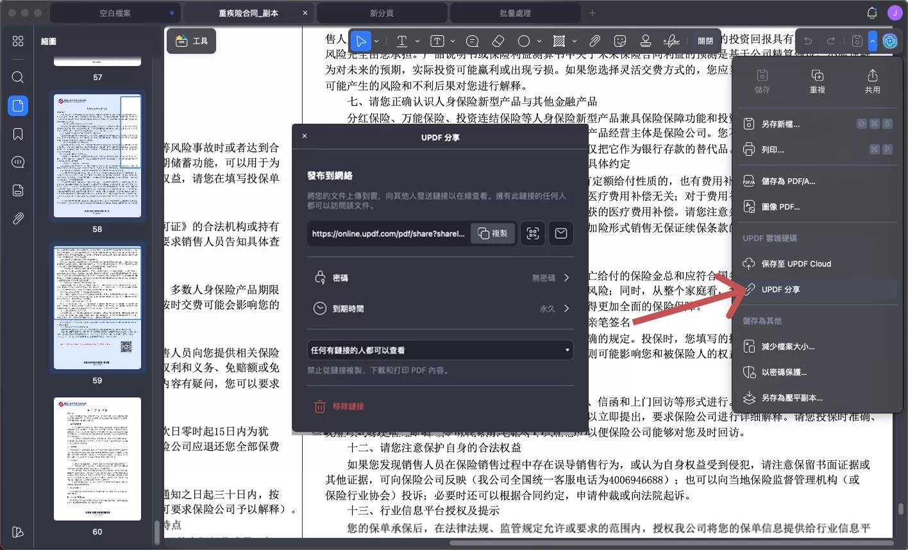The height and width of the screenshot is (550, 908).
Task: Switch to the 新分頁 tab
Action: click(x=382, y=13)
